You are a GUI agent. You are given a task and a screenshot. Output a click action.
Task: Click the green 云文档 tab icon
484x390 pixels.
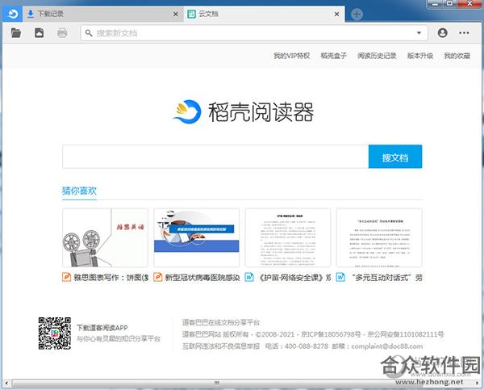(192, 14)
